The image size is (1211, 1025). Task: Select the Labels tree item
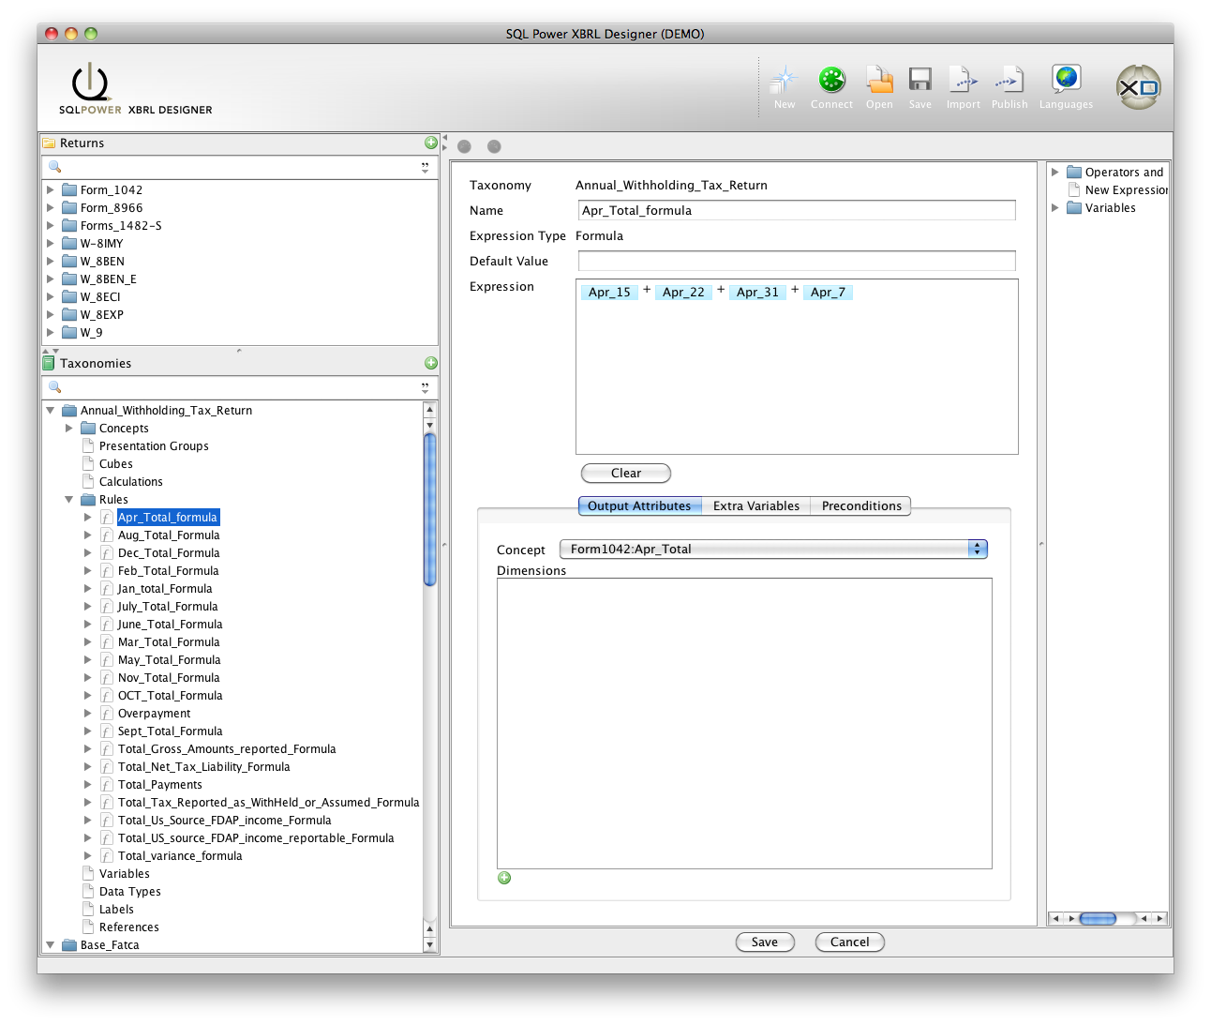click(x=116, y=909)
